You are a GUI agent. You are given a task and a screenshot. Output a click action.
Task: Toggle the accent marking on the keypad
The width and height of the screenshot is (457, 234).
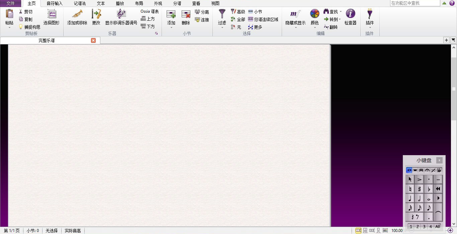419,180
